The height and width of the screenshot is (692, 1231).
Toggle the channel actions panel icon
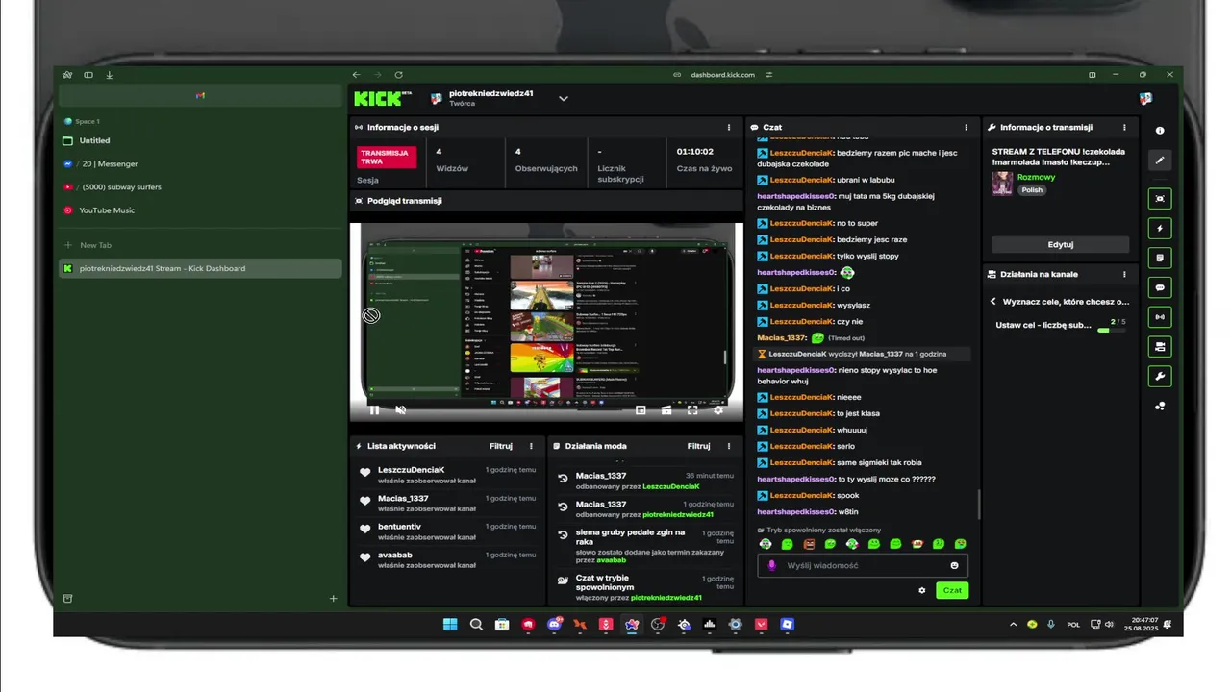[x=1160, y=346]
